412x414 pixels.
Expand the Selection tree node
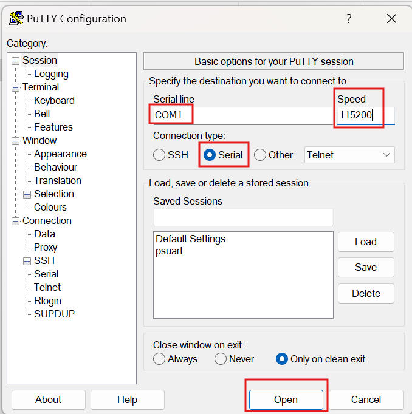(x=27, y=194)
